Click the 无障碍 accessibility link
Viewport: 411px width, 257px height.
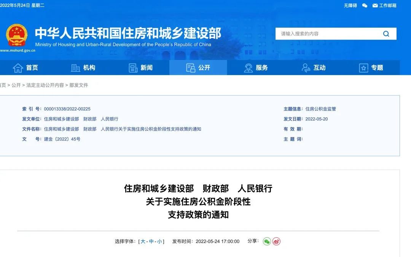point(350,5)
